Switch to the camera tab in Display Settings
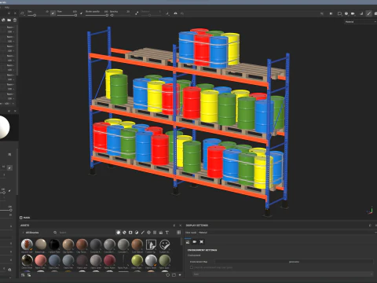377x283 pixels. coord(195,241)
